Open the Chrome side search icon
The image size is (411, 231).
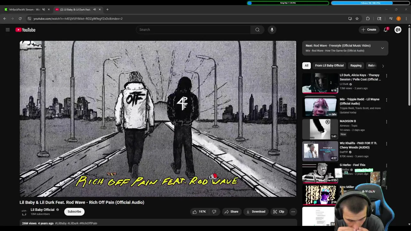click(379, 19)
